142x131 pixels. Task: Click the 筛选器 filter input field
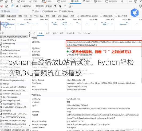coord(9,11)
